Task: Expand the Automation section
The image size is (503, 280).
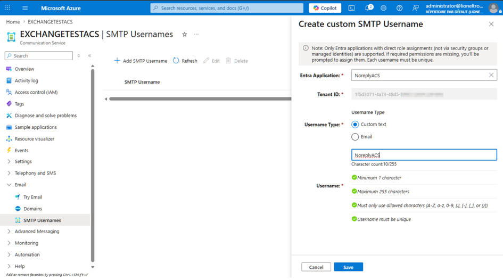Action: pyautogui.click(x=9, y=254)
